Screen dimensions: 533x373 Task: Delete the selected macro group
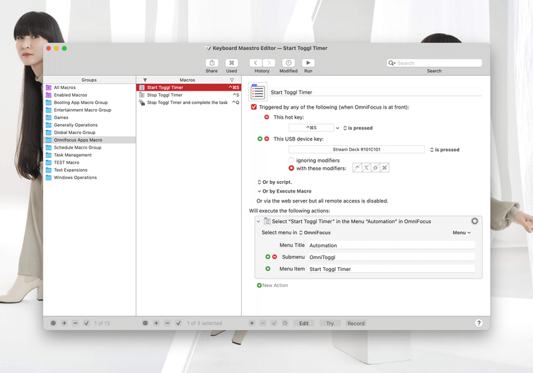[x=75, y=323]
